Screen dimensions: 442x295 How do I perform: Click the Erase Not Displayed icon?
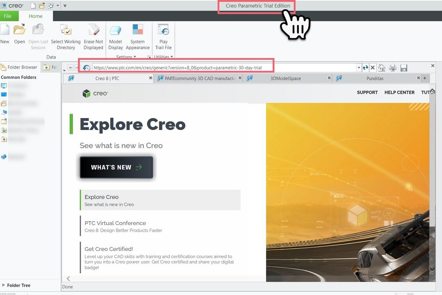coord(93,30)
